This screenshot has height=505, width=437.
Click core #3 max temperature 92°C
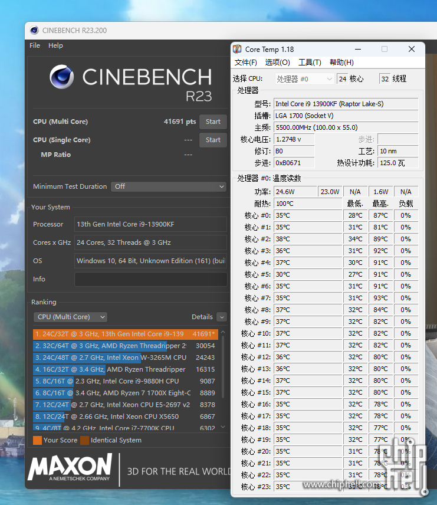coord(380,251)
